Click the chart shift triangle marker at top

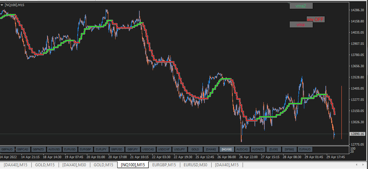click(289, 3)
